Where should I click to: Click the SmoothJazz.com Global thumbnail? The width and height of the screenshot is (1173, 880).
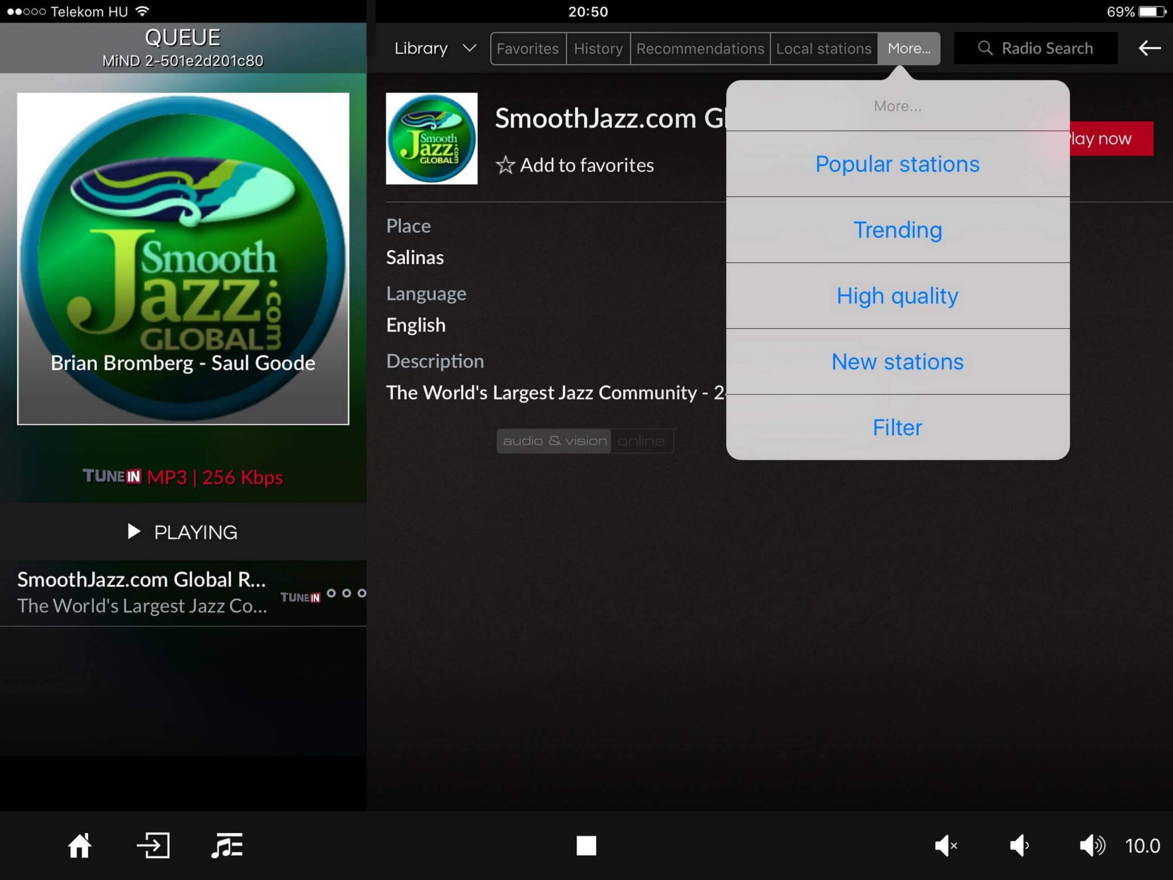click(x=431, y=138)
